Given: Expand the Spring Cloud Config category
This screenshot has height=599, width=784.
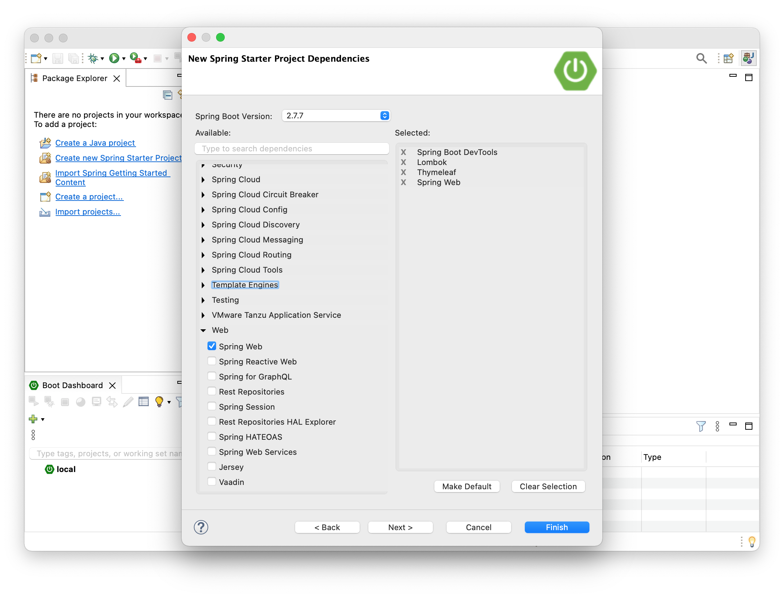Looking at the screenshot, I should [203, 209].
